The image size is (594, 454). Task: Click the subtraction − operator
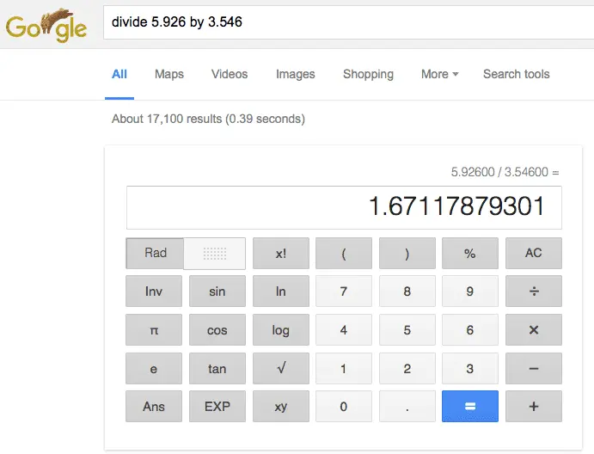pyautogui.click(x=534, y=368)
